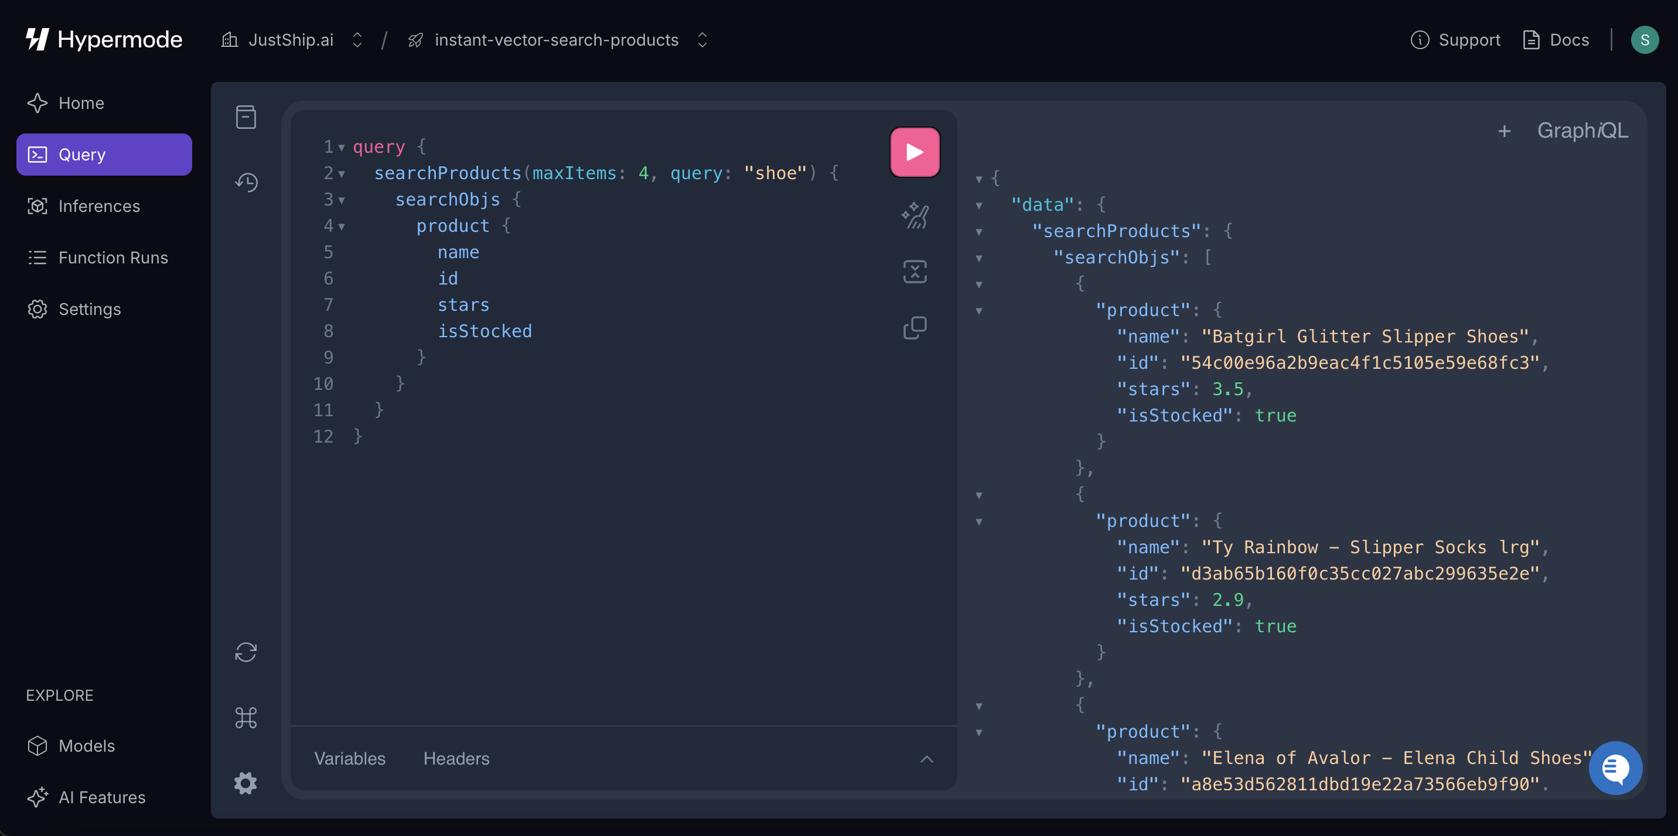Switch to the Variables tab
Screen dimensions: 1678x836
(x=349, y=759)
